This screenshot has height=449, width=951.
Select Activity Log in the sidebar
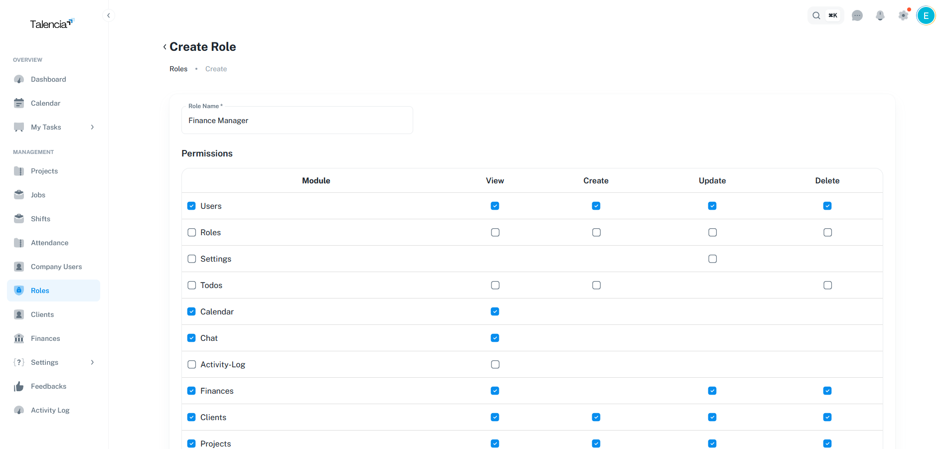[50, 410]
